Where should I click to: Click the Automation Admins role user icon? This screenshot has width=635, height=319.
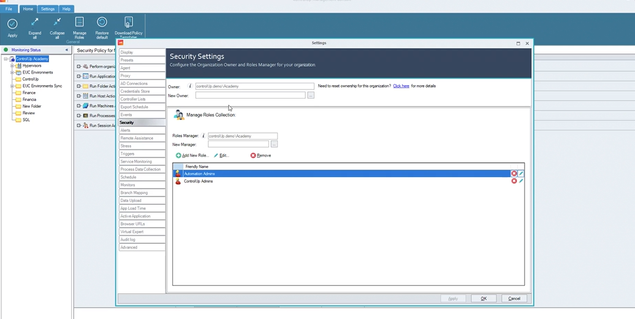pos(178,173)
